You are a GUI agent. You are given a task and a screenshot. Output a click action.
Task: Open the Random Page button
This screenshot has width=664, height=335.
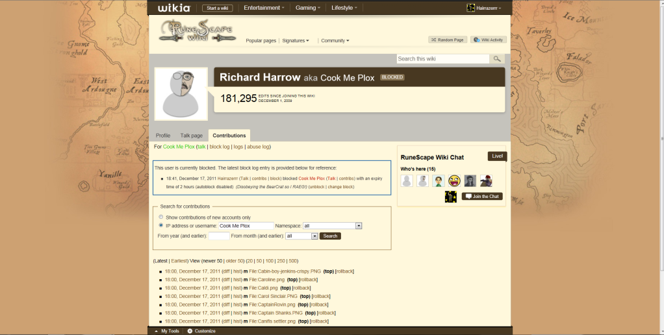tap(448, 40)
